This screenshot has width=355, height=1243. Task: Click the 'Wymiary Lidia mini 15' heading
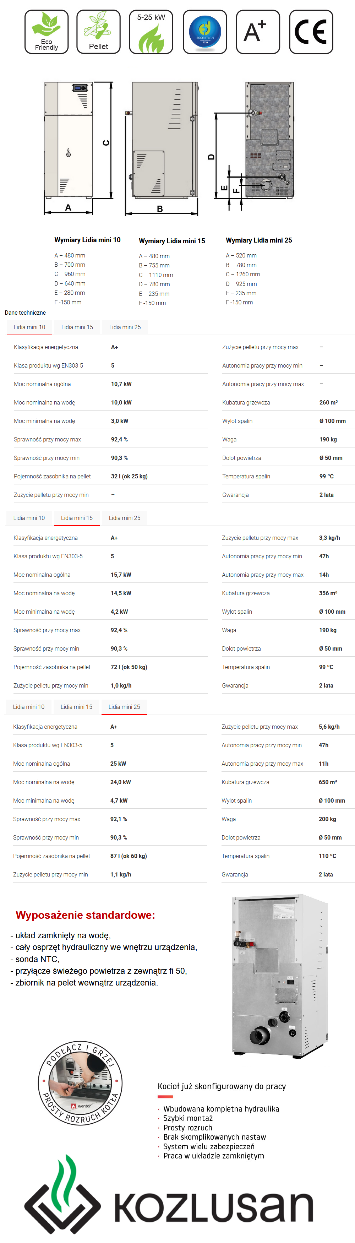[172, 241]
